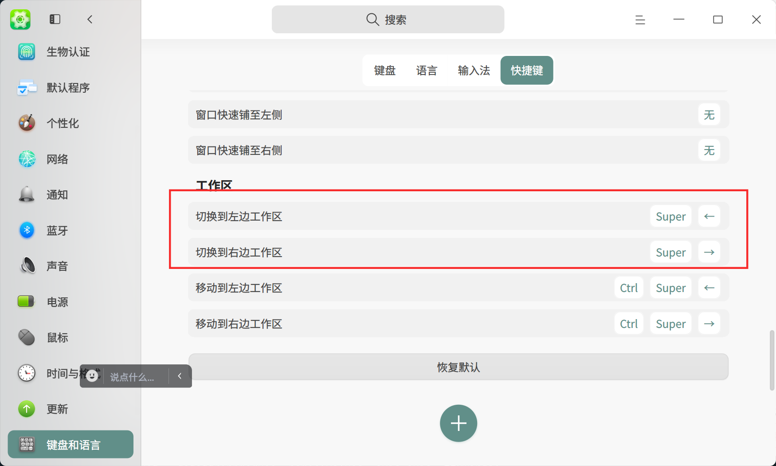Click the 工作区 section heading
The image size is (776, 466).
click(x=214, y=185)
